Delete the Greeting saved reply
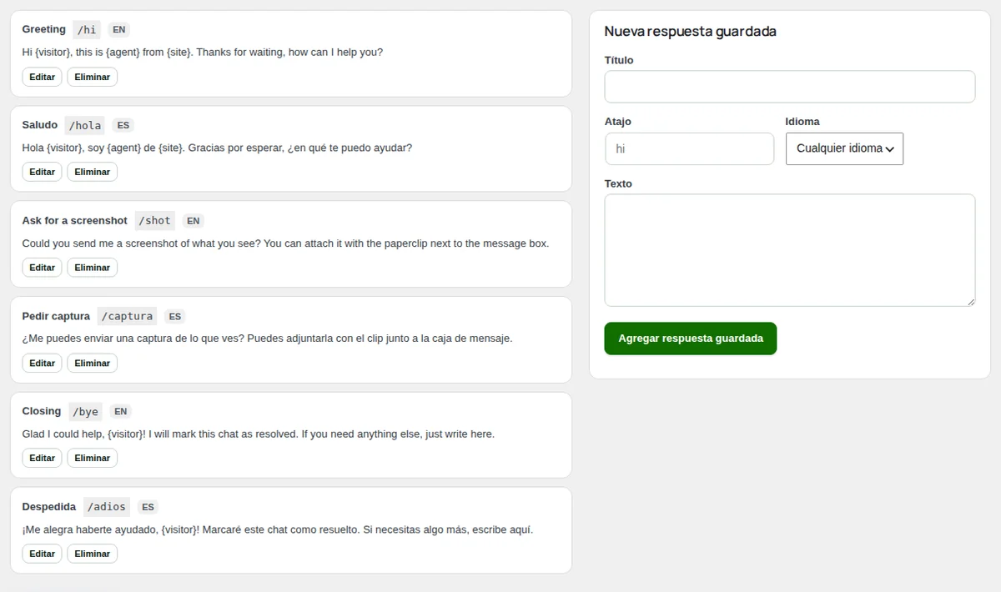The height and width of the screenshot is (592, 1001). [x=93, y=77]
